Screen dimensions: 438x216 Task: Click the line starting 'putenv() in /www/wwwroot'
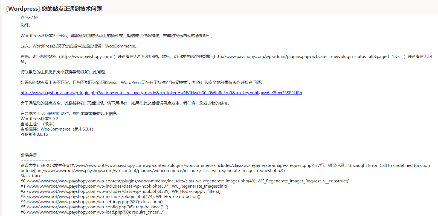[153, 171]
